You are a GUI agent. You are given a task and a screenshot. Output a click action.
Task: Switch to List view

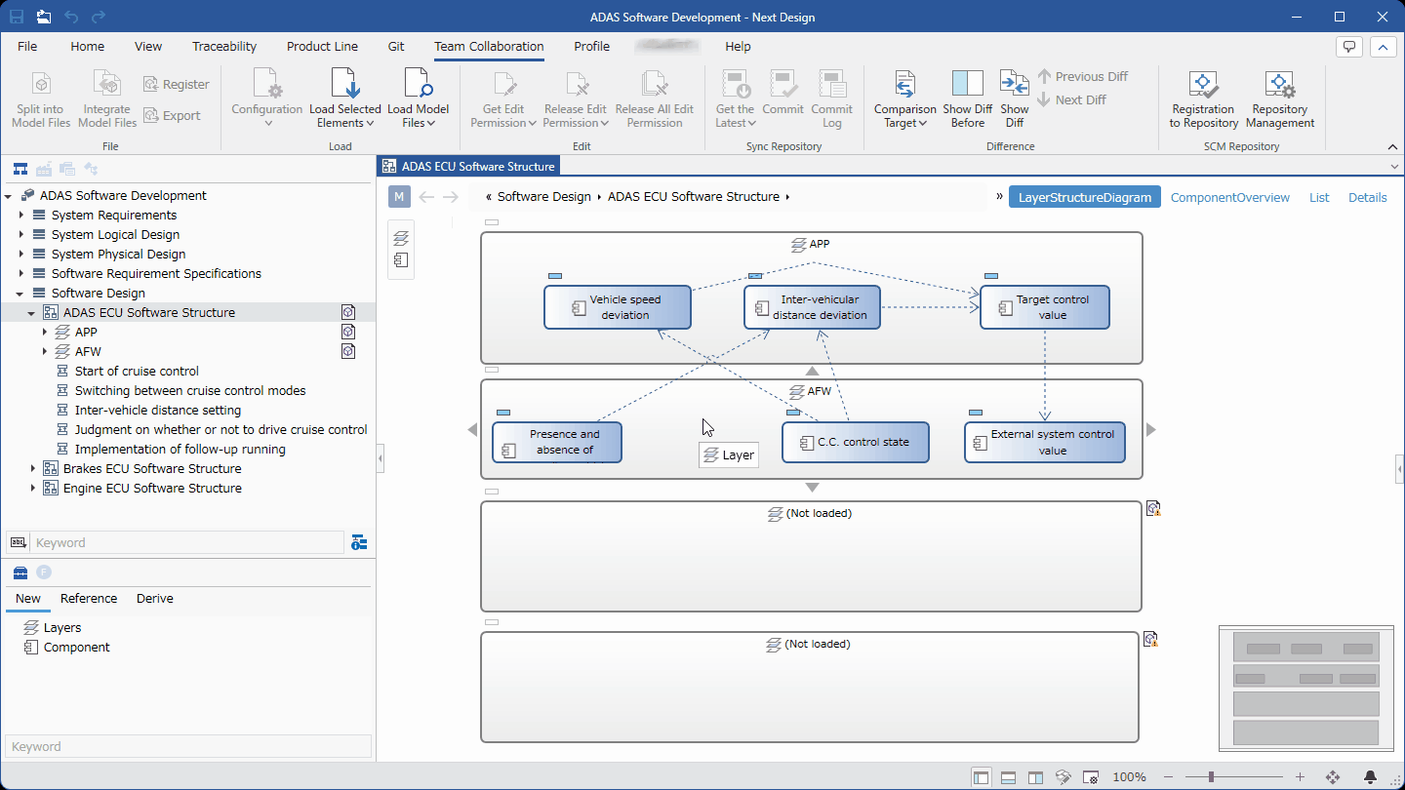pos(1319,197)
